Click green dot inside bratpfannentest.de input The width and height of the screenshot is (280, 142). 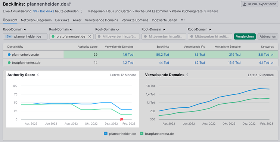53,36
